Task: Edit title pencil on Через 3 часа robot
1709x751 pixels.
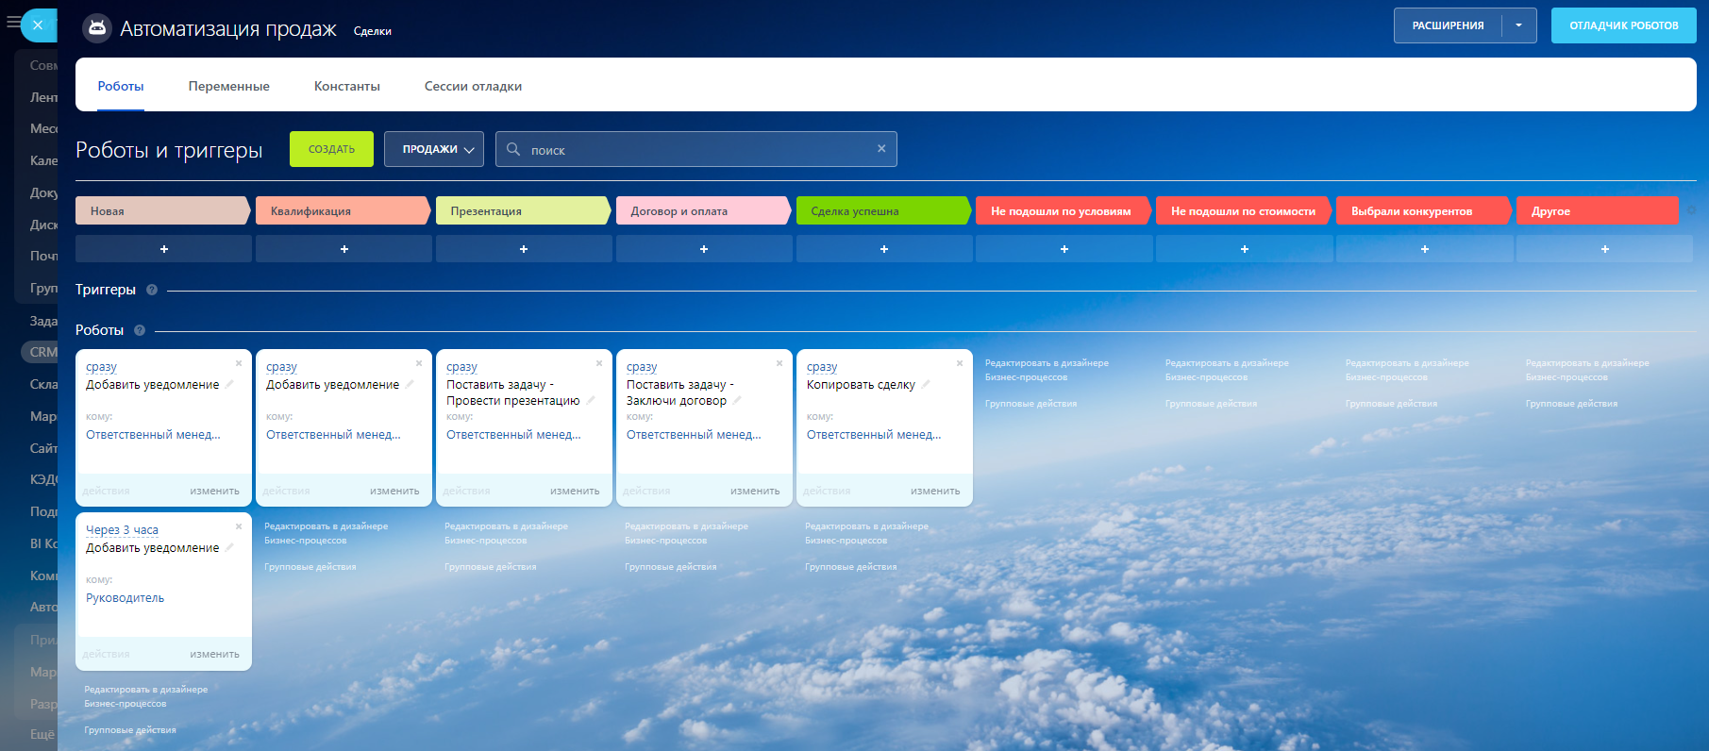Action: (229, 547)
